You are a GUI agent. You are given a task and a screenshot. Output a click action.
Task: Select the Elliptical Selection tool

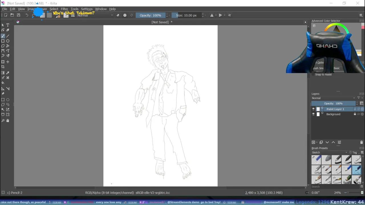[8, 100]
